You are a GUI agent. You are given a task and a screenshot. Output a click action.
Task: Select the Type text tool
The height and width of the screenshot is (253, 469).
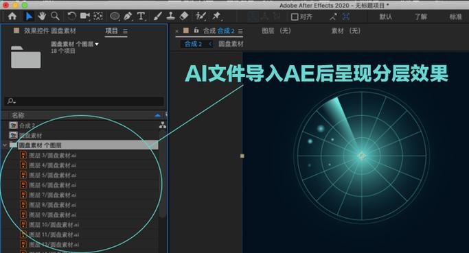(141, 16)
